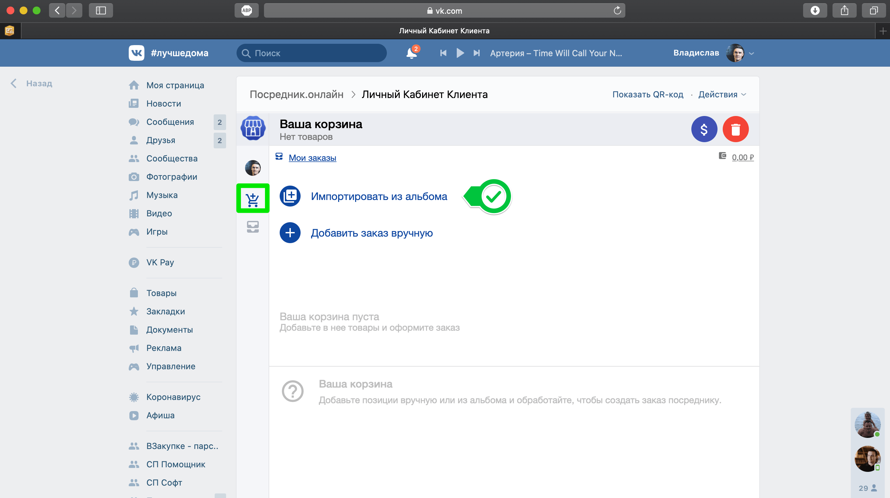Click Import from album plus icon

(x=290, y=196)
